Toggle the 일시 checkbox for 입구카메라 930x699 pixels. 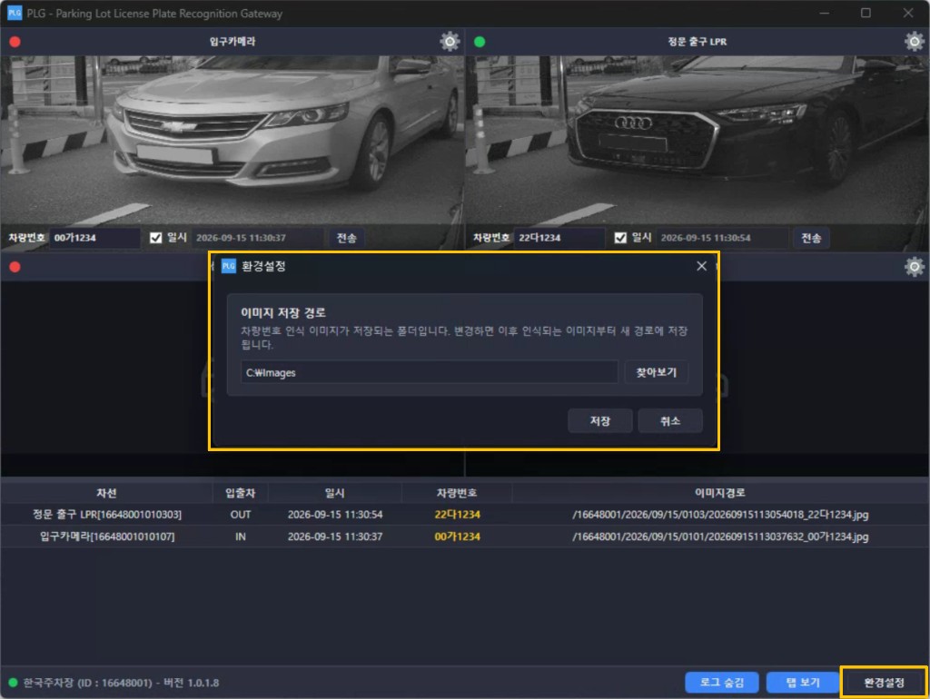pos(155,238)
